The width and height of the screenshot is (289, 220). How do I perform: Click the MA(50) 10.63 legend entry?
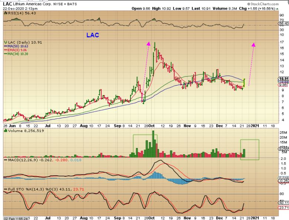[16, 46]
